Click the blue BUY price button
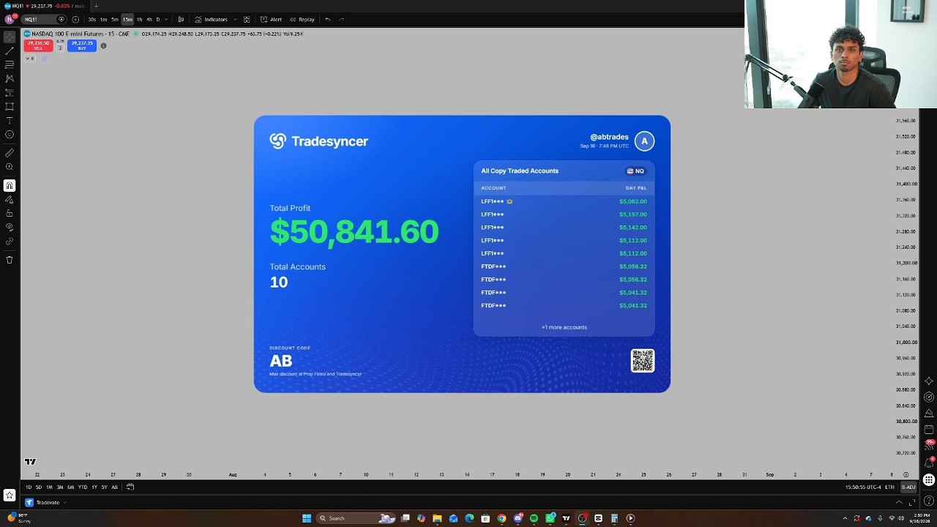This screenshot has width=937, height=527. pos(82,45)
